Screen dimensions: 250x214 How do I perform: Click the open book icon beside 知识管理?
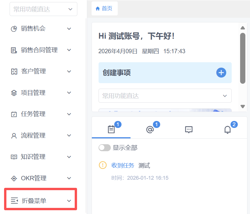14,157
